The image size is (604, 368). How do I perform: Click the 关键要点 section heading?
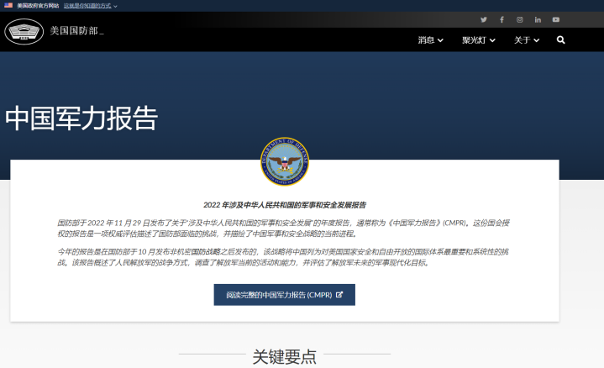284,356
